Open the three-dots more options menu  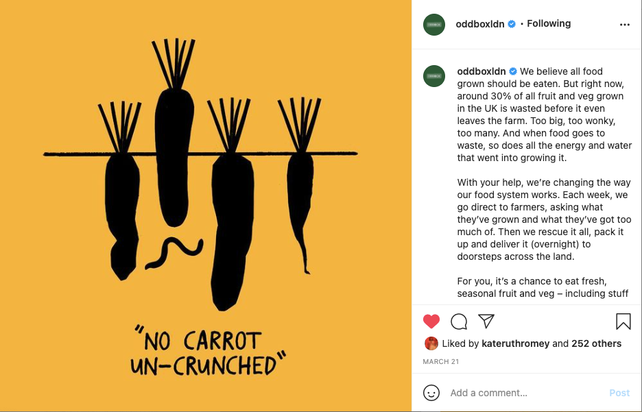(x=625, y=25)
